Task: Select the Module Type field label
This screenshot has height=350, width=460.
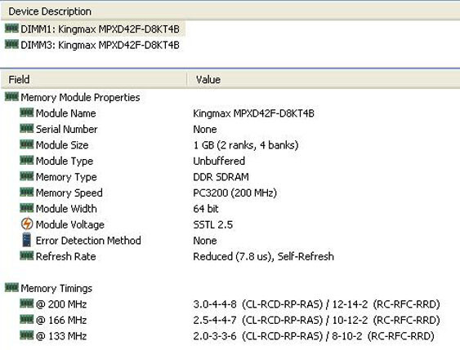Action: 65,161
